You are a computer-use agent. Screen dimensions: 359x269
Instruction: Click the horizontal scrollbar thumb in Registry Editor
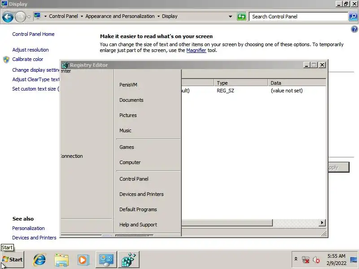pyautogui.click(x=227, y=222)
